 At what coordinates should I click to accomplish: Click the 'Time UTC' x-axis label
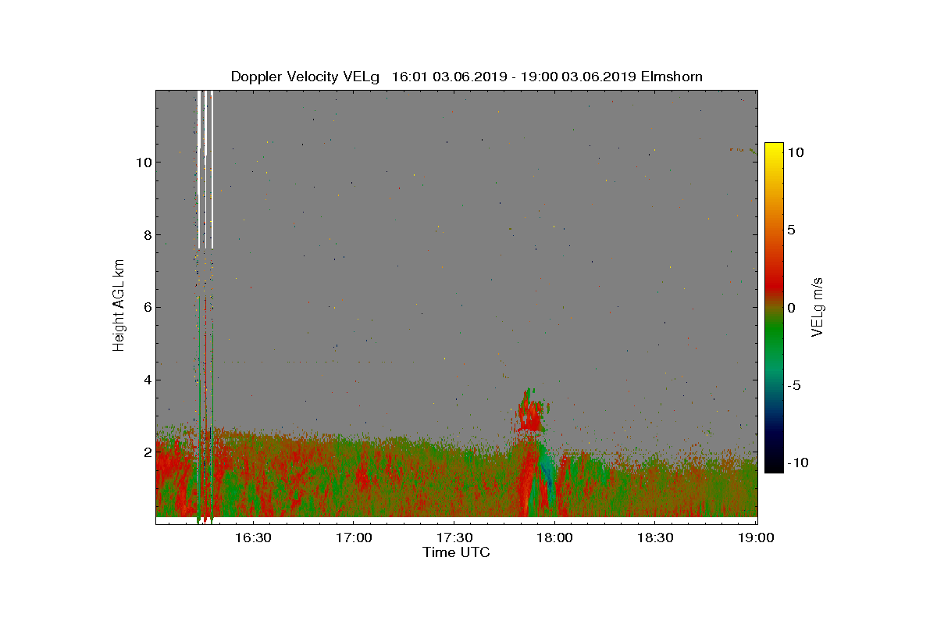tap(456, 552)
